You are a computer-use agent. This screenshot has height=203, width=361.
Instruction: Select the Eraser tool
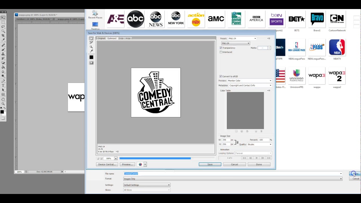(3, 63)
